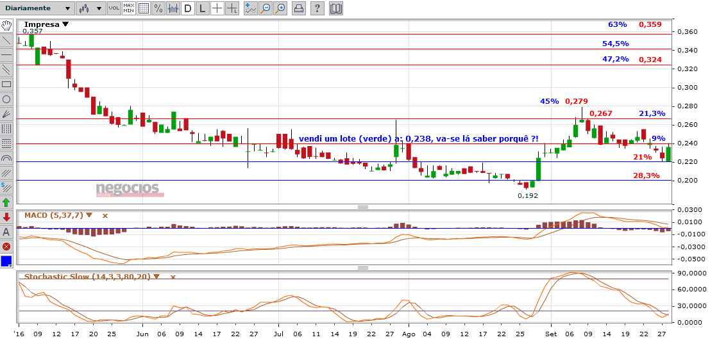Zoom out of the chart
This screenshot has width=710, height=342.
coord(266,8)
